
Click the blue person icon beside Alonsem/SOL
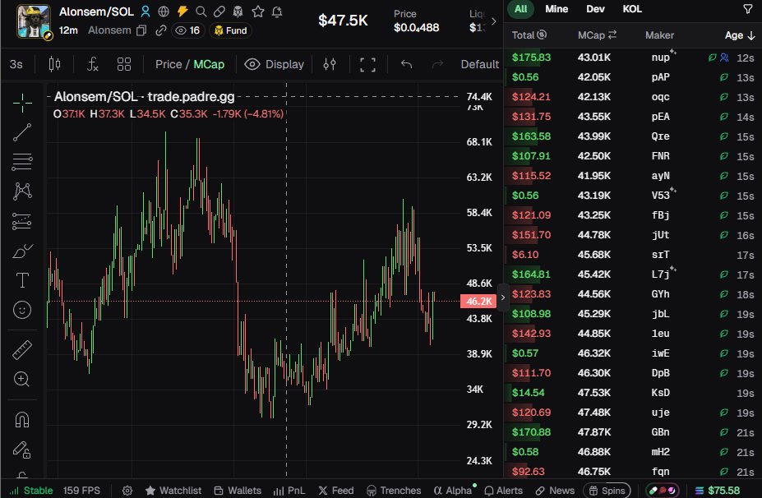pos(145,12)
